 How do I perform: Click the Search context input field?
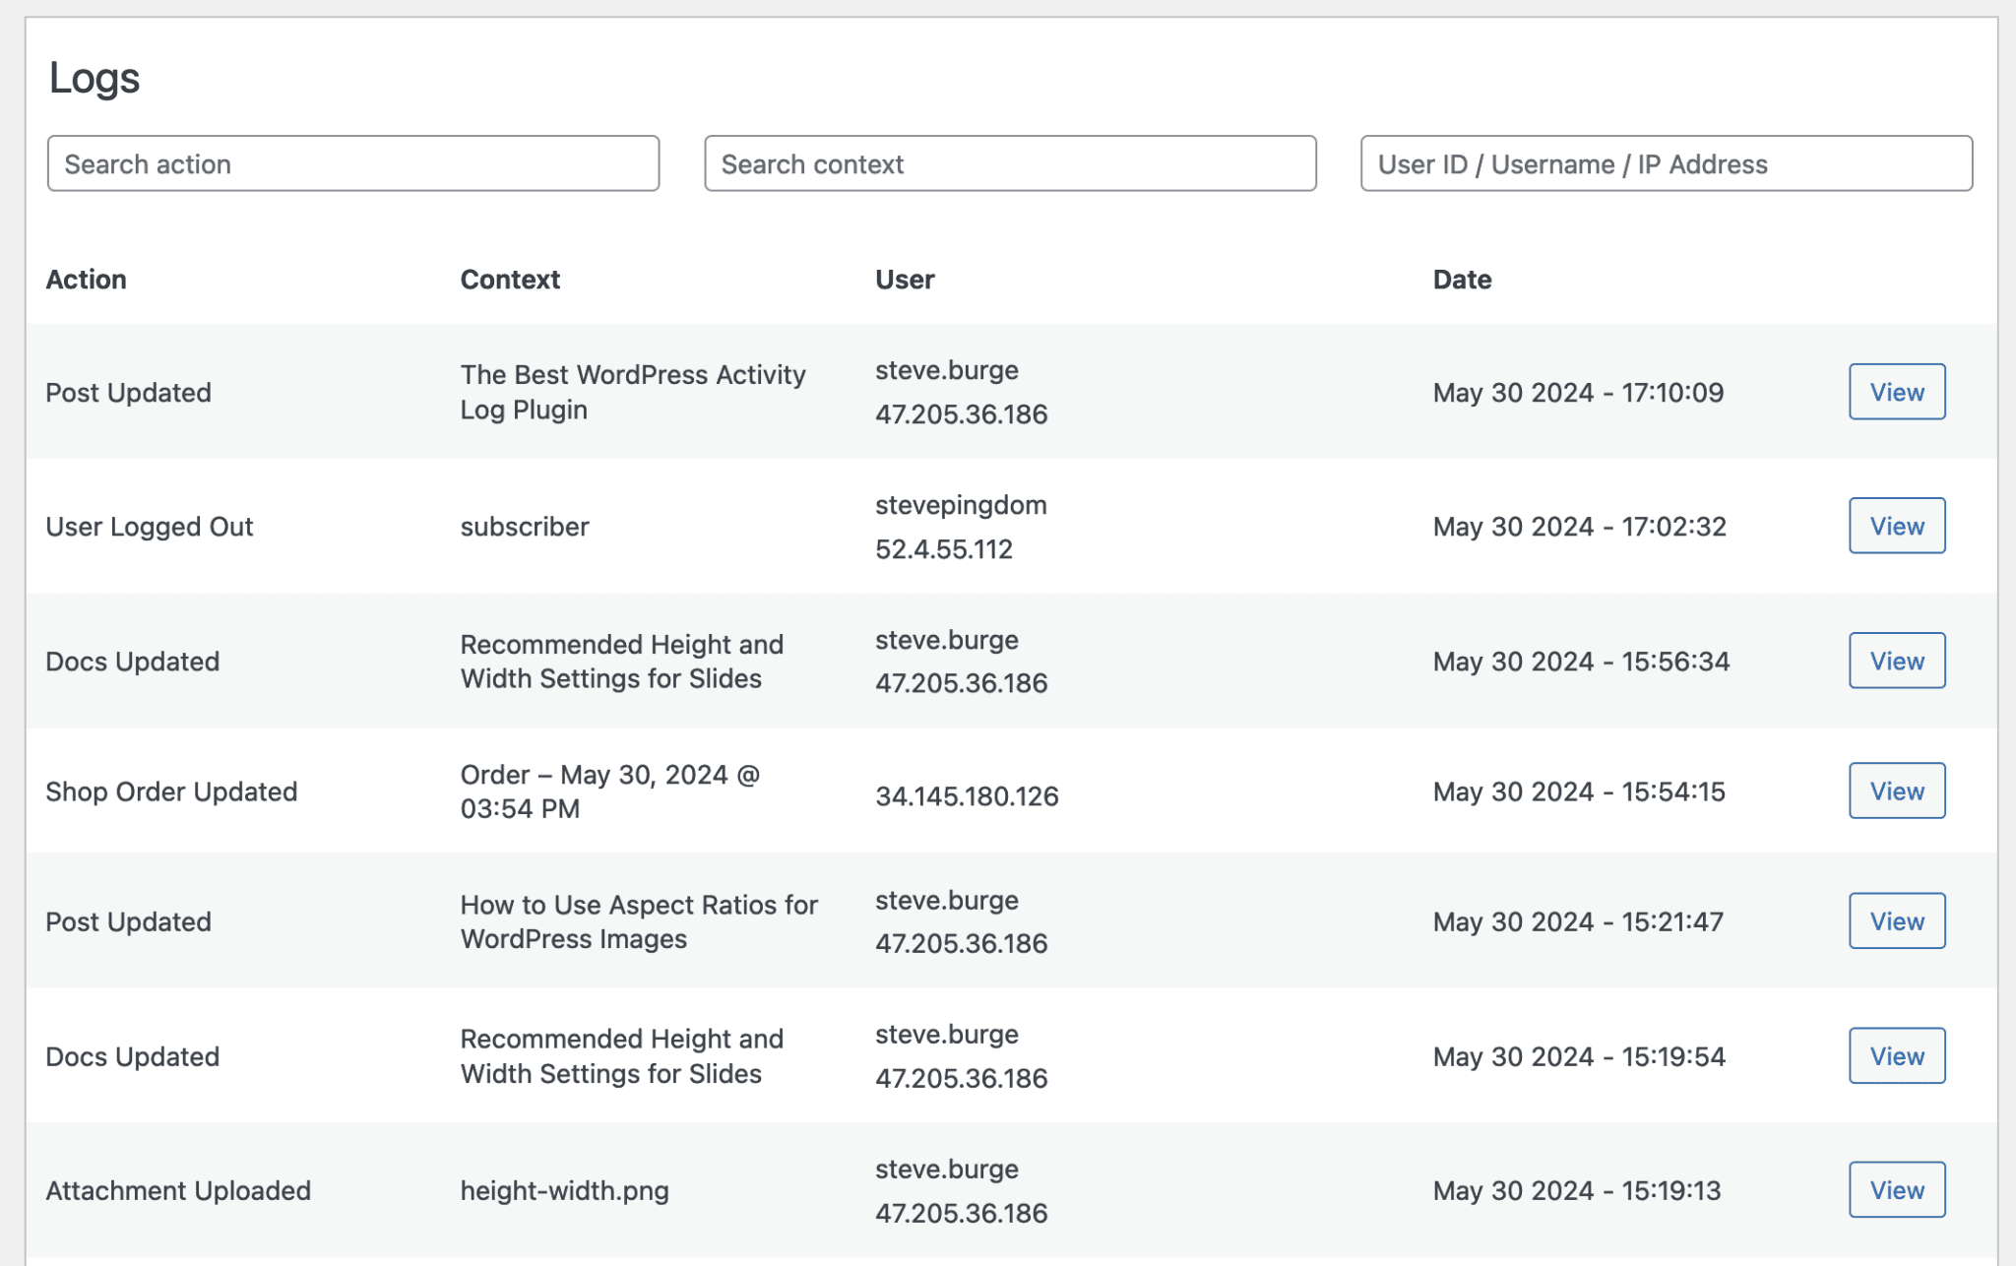pyautogui.click(x=1008, y=163)
